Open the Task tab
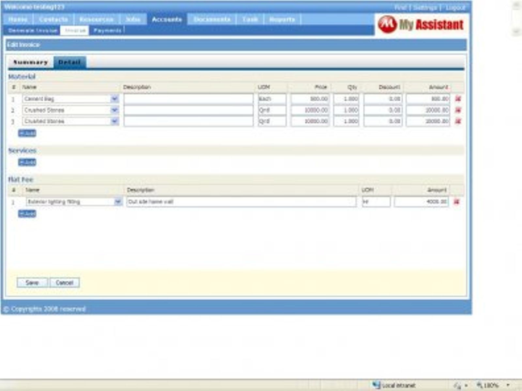This screenshot has height=391, width=522. 250,20
